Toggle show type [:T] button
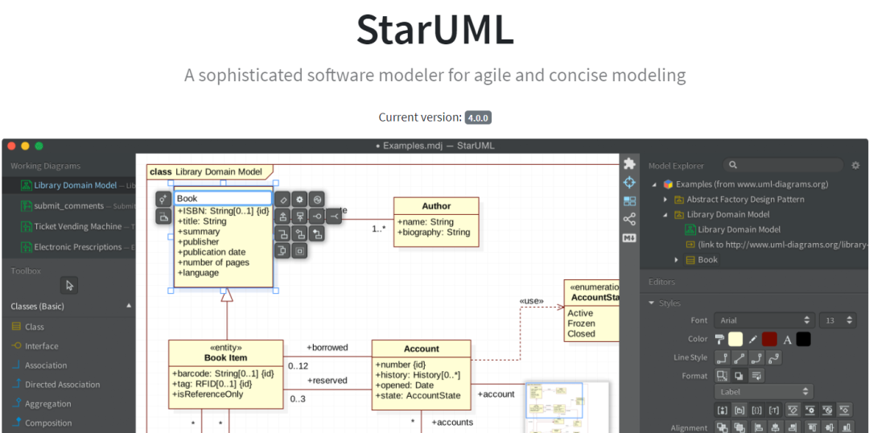This screenshot has height=433, width=869. [x=774, y=410]
